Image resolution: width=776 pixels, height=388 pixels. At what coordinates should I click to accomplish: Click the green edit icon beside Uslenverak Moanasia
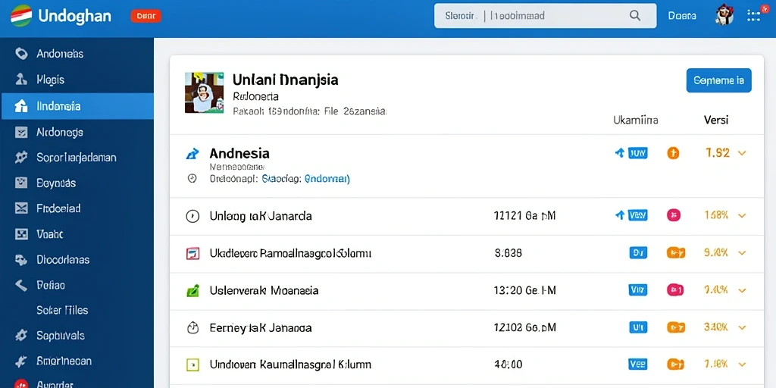click(192, 290)
